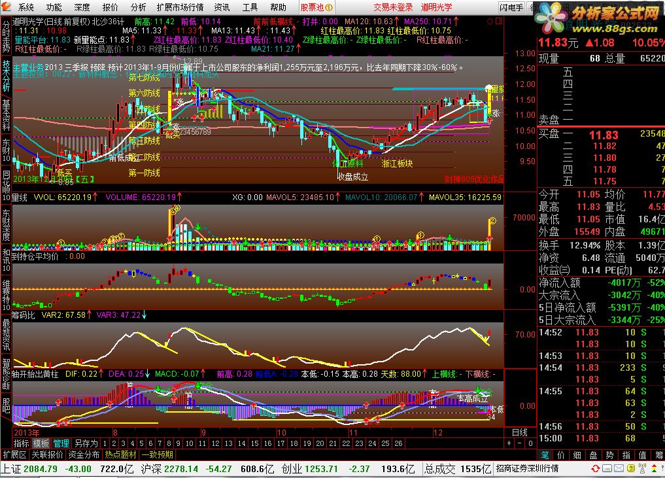The image size is (665, 478).
Task: Switch to 盘 tab in quote panel
Action: (x=593, y=455)
